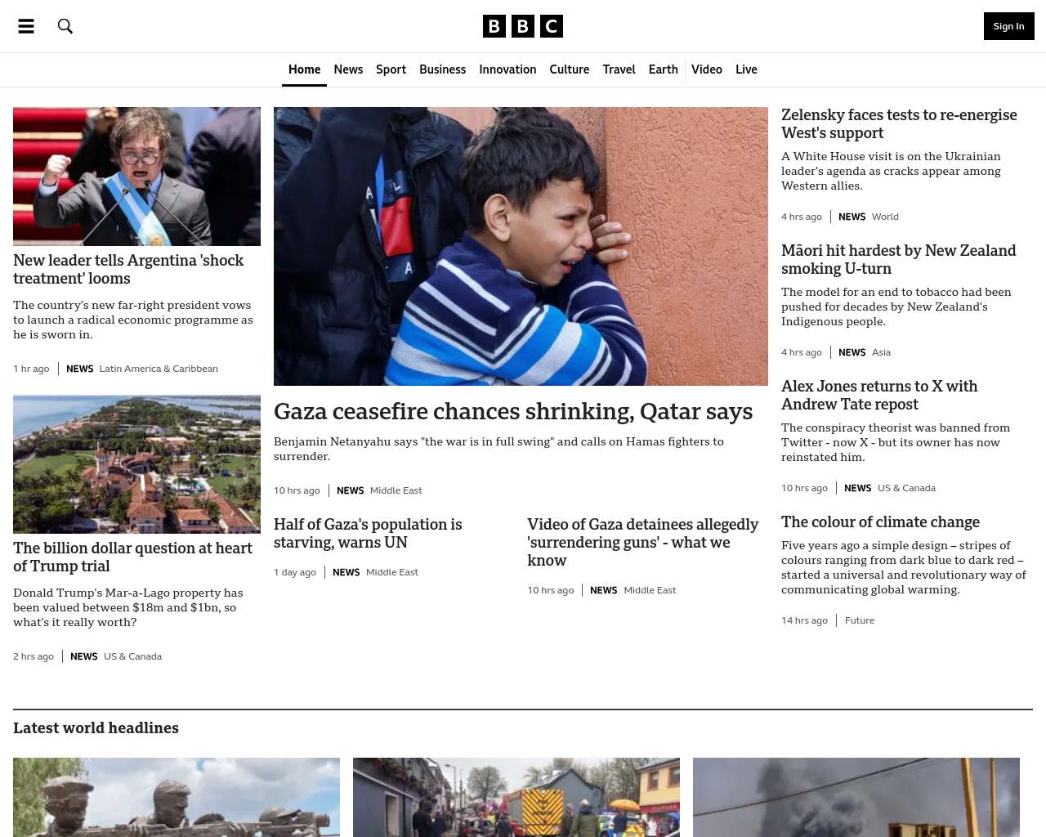Read 'Gaza ceasefire chances shrinking' headline
This screenshot has width=1046, height=837.
point(513,411)
